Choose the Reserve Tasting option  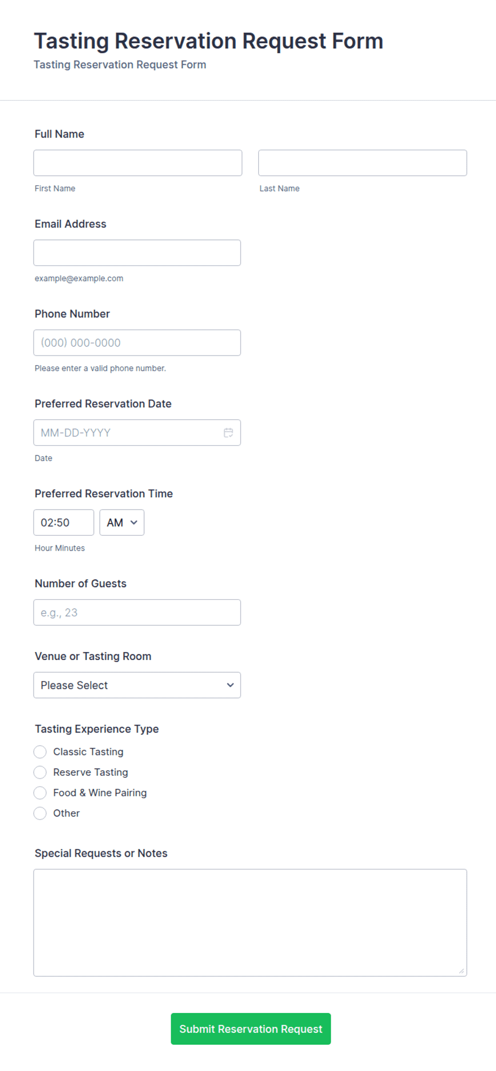click(x=40, y=772)
